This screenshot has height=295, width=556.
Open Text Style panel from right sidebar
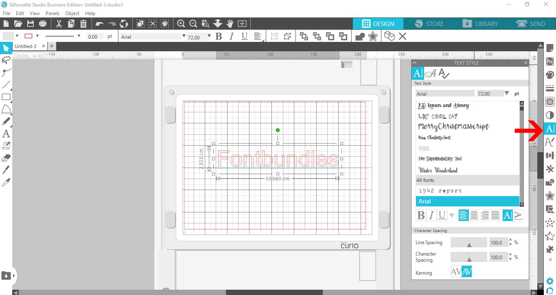click(x=550, y=129)
